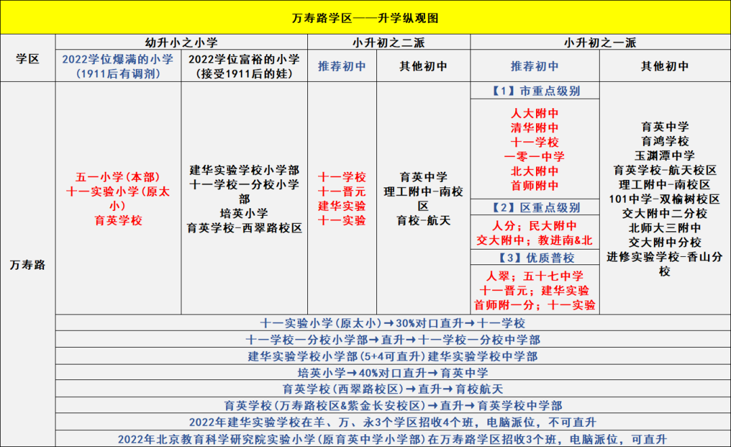Click the red text 一零一中学
The height and width of the screenshot is (447, 731).
[x=535, y=156]
